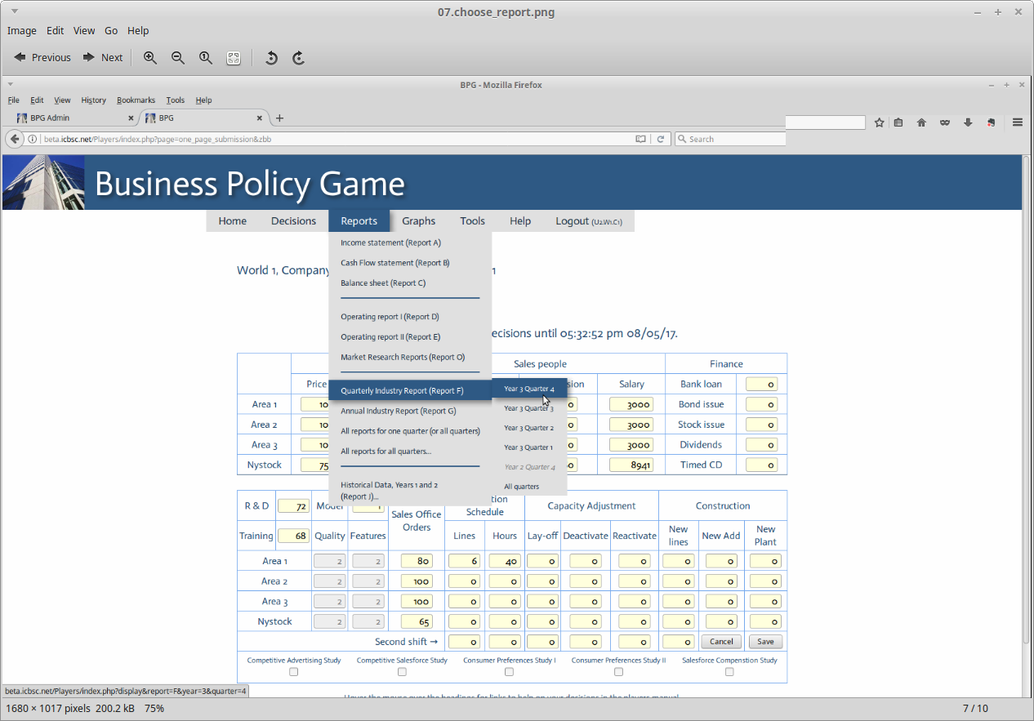The height and width of the screenshot is (721, 1034).
Task: Click the zoom out magnifier icon
Action: (x=178, y=57)
